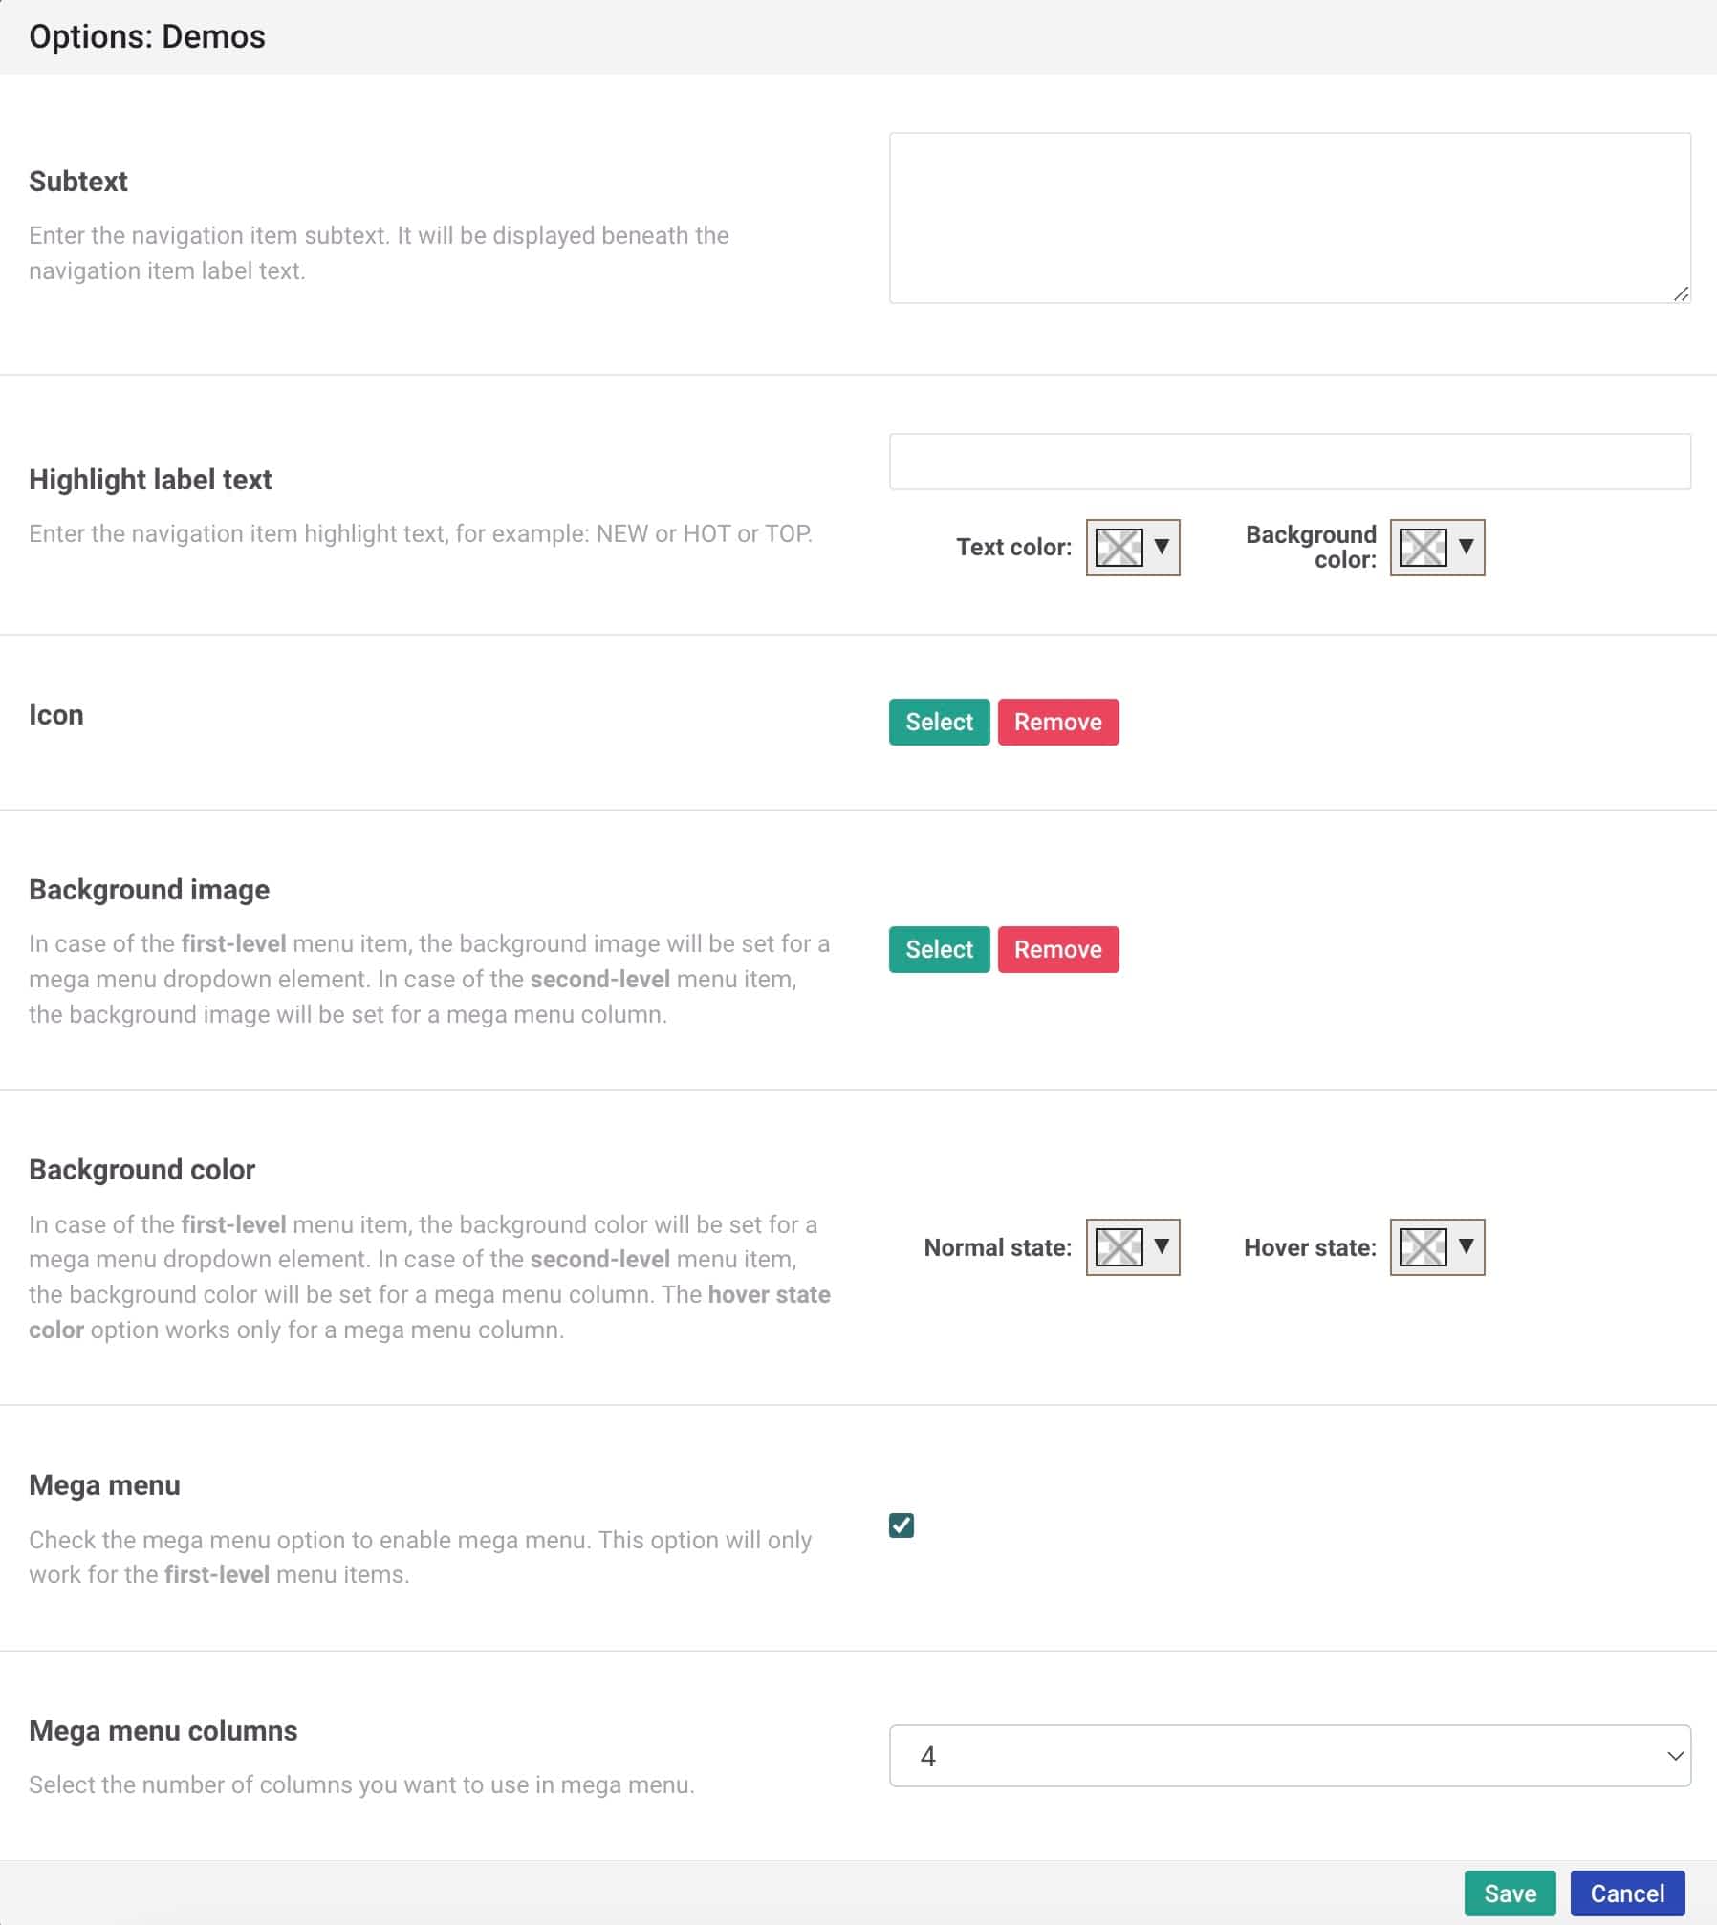
Task: Click the Highlight label text input
Action: (1290, 462)
